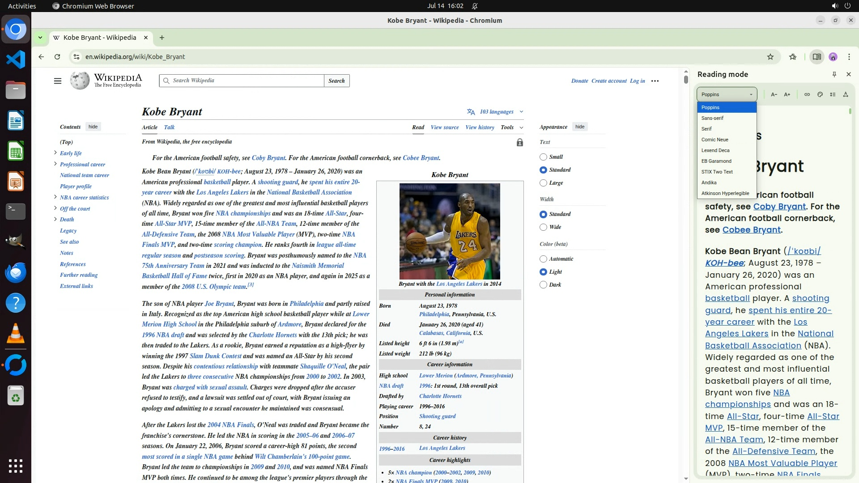This screenshot has height=483, width=859.
Task: Switch to the Talk tab
Action: [x=169, y=127]
